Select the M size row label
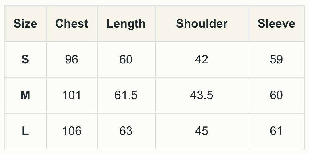The height and width of the screenshot is (154, 309). click(25, 95)
